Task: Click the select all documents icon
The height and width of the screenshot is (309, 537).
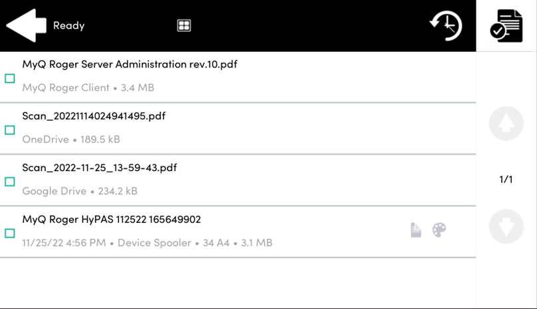Action: 506,26
